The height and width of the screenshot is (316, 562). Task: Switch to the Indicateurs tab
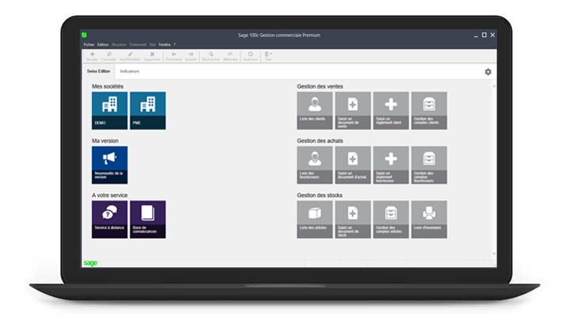[130, 71]
